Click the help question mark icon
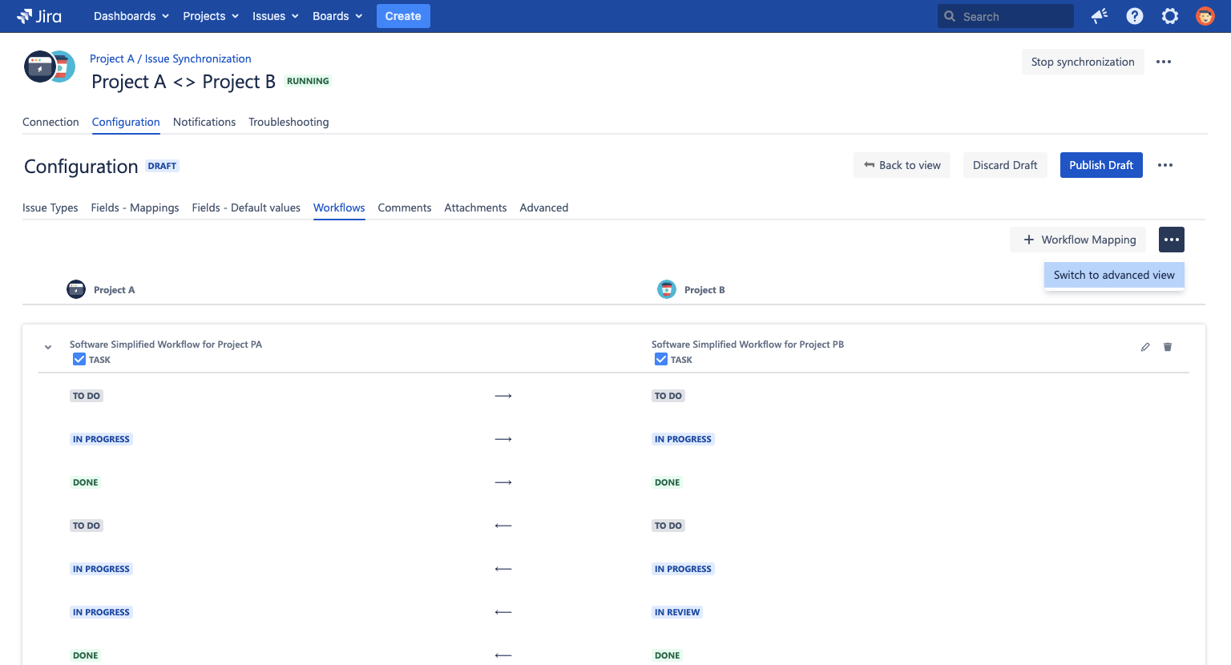1231x665 pixels. (1134, 16)
